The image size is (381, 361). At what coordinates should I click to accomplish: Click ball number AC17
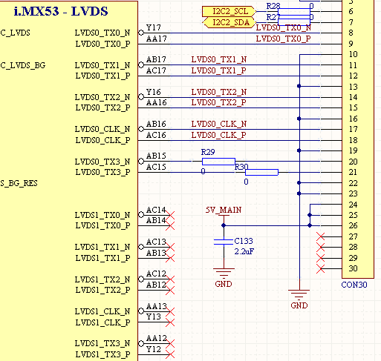156,70
